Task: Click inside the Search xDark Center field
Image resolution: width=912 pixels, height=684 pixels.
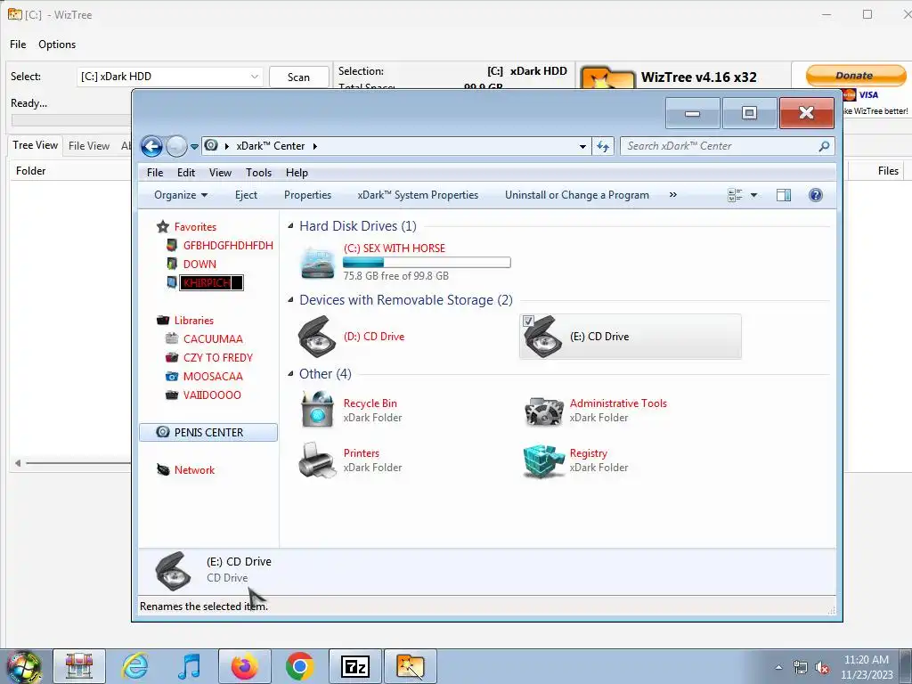Action: 720,146
